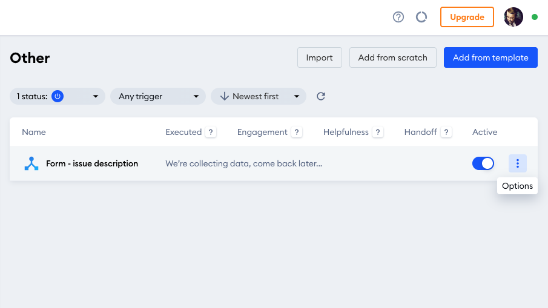Click the Import button
The image size is (548, 308).
[x=320, y=57]
